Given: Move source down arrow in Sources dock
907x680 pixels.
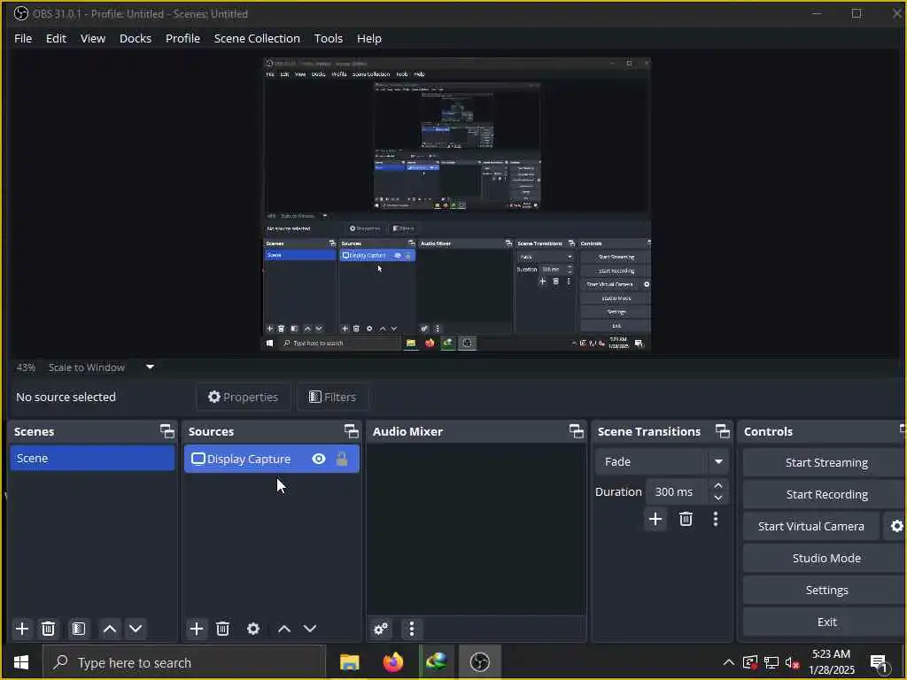Looking at the screenshot, I should point(310,629).
